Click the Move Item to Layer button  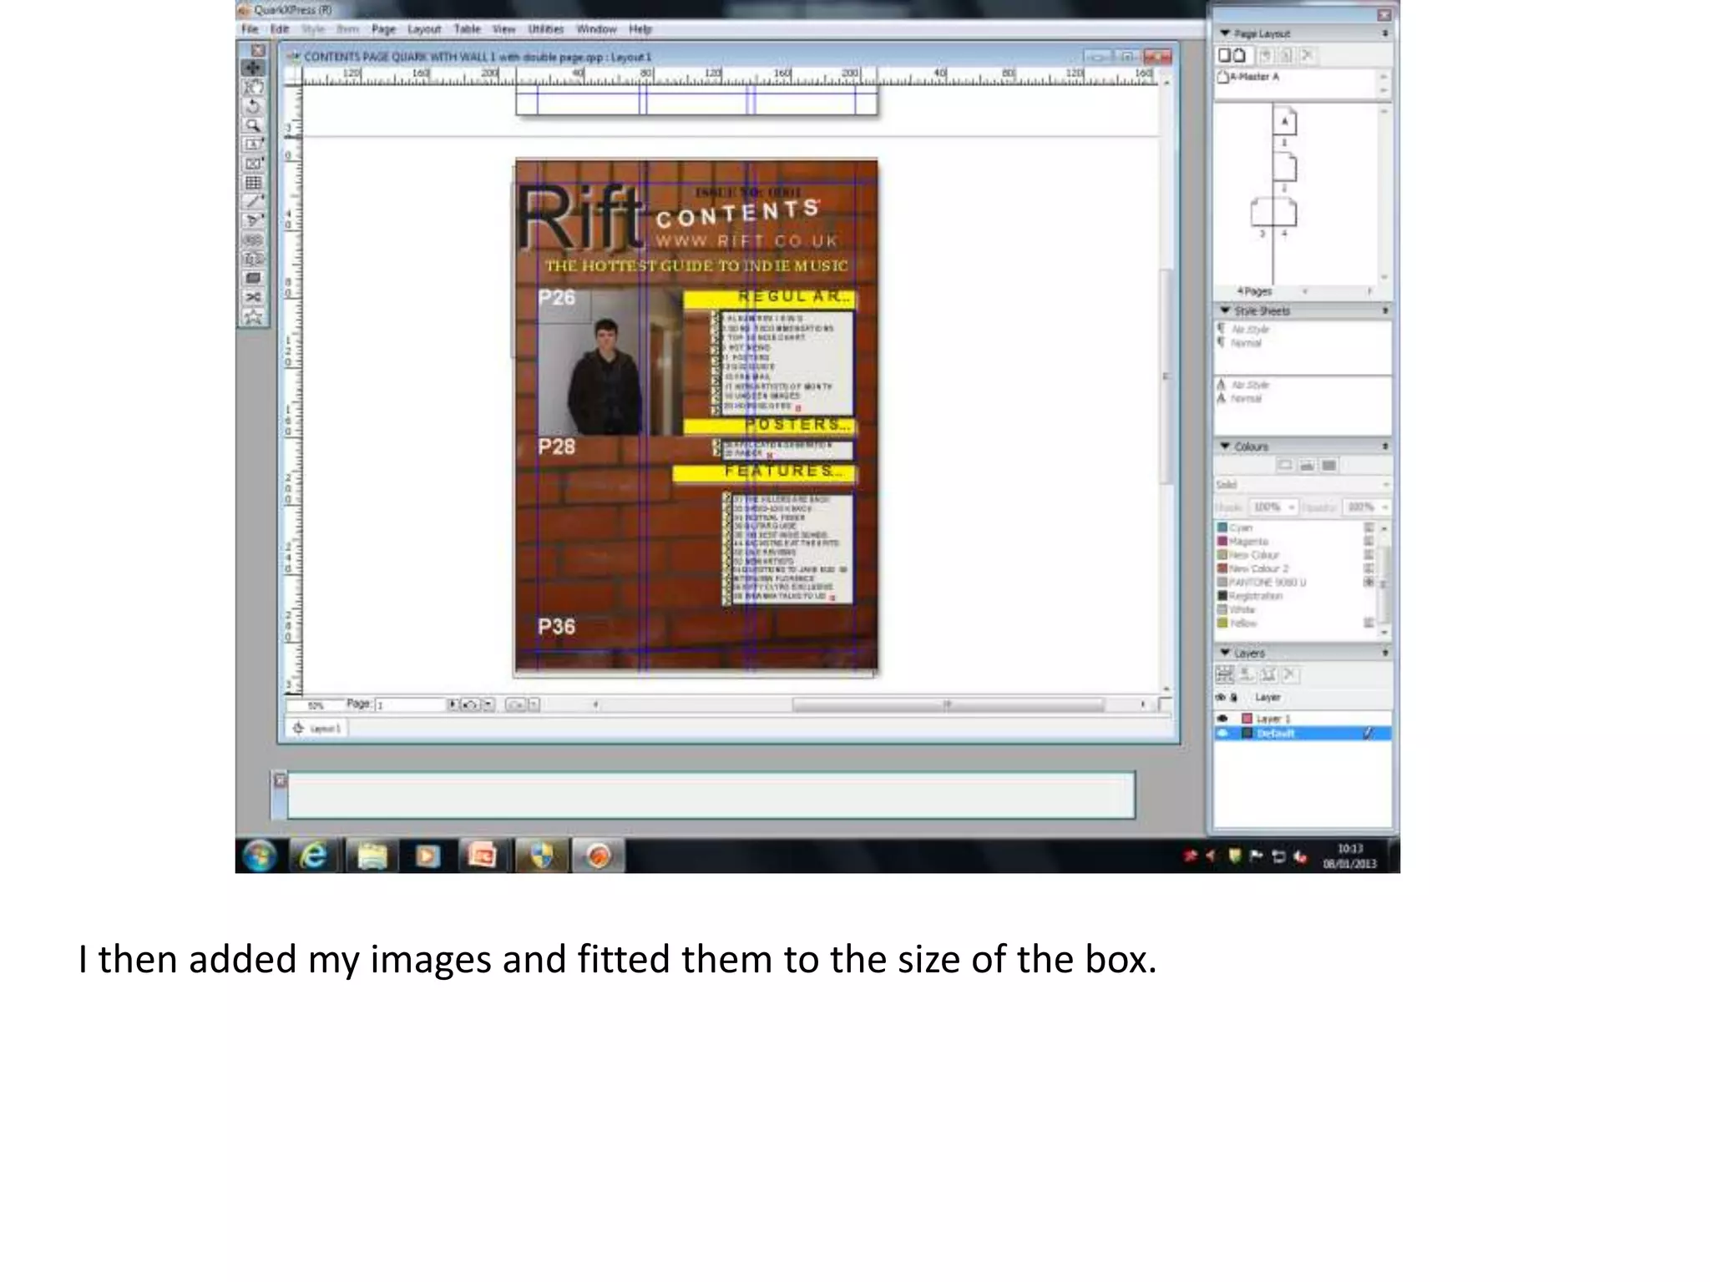[x=1247, y=674]
